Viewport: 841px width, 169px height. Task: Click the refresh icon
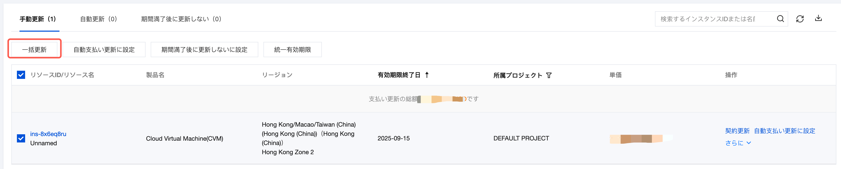799,19
